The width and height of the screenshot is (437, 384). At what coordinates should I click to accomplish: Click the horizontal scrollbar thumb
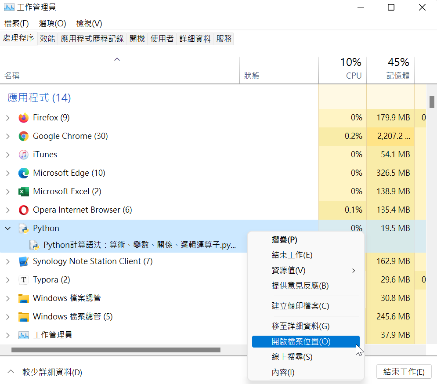tap(116, 350)
